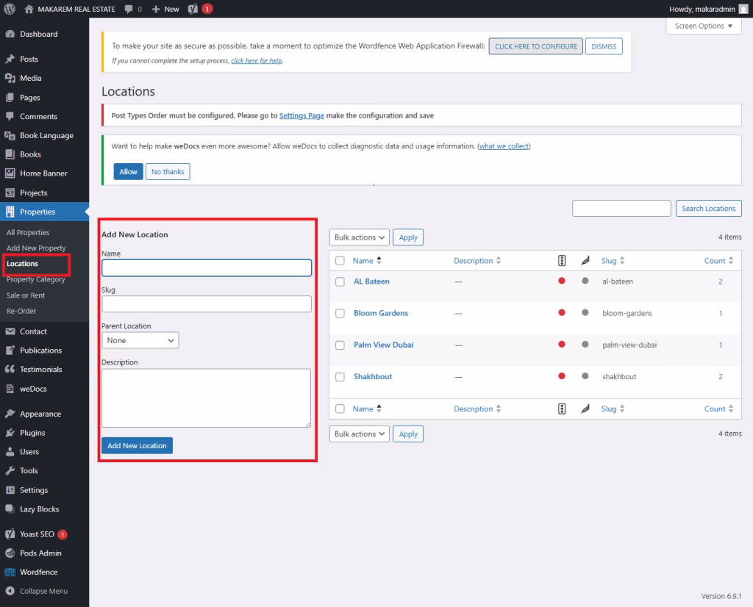
Task: Sort by the readability feather icon
Action: [x=585, y=261]
